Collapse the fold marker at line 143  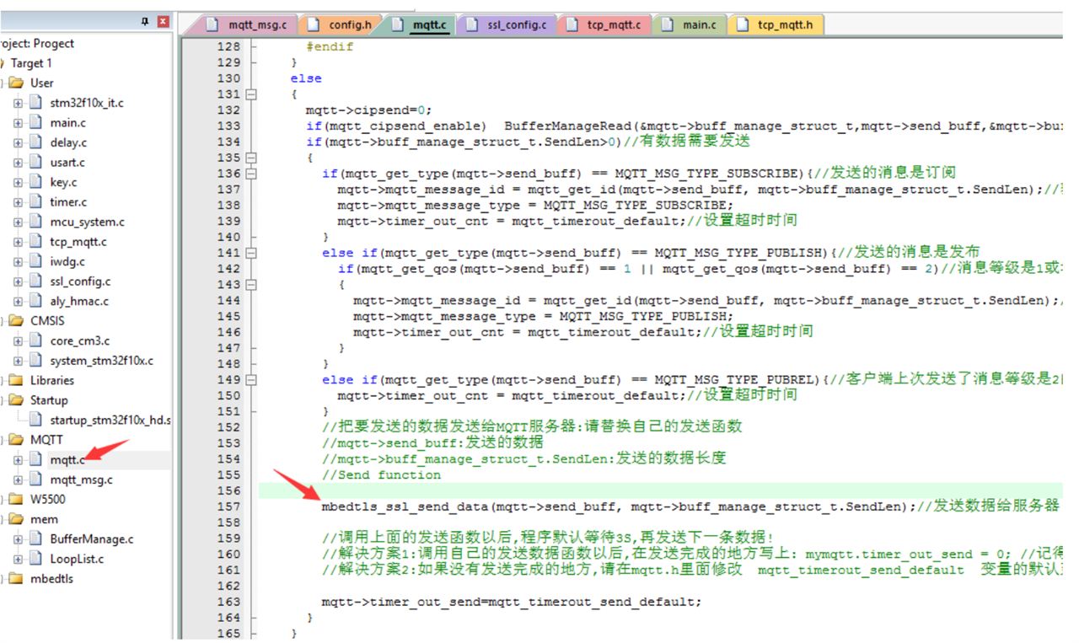250,285
